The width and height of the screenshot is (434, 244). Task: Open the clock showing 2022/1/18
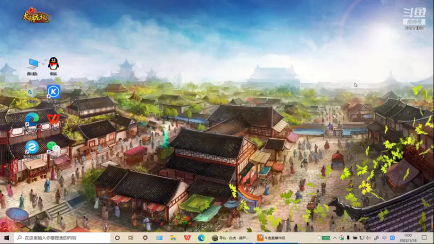408,237
